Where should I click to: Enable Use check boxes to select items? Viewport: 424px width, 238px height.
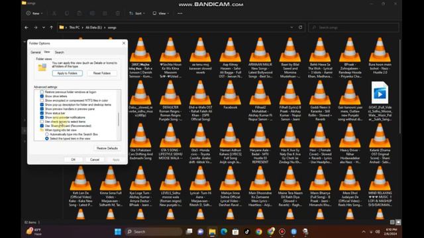coord(42,122)
